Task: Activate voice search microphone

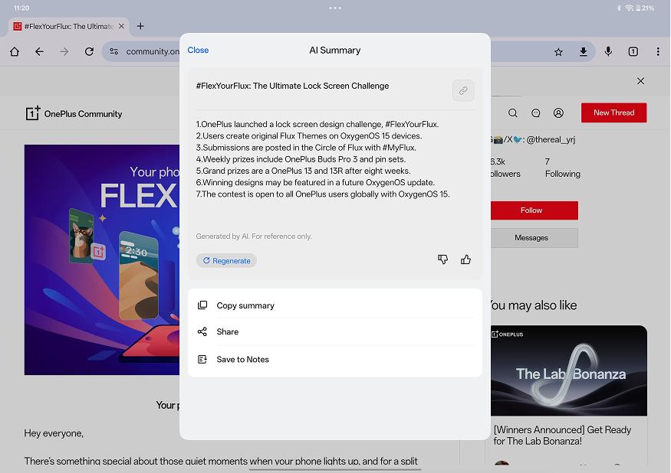Action: click(608, 52)
